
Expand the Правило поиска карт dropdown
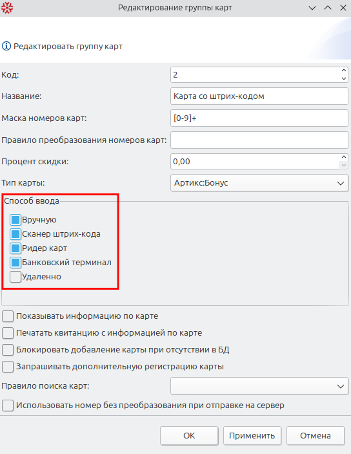point(259,386)
